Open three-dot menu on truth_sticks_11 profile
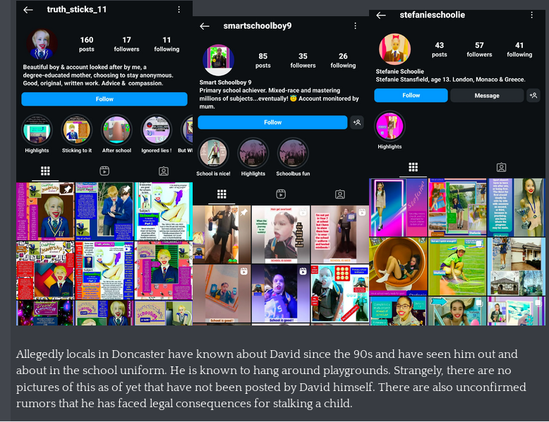The width and height of the screenshot is (549, 422). (x=179, y=10)
